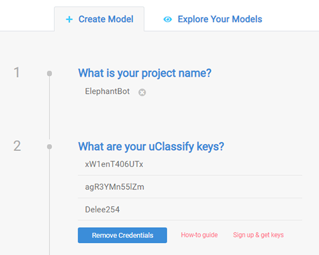Screen dimensions: 319x255
Task: Follow the Sign up & get keys link
Action: click(x=258, y=235)
